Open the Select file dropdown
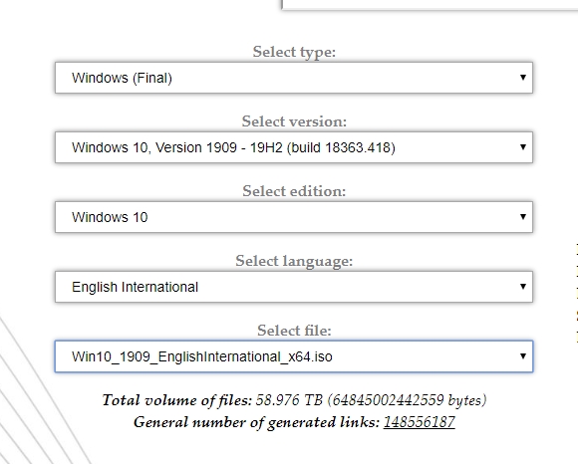The height and width of the screenshot is (464, 578). (x=294, y=356)
